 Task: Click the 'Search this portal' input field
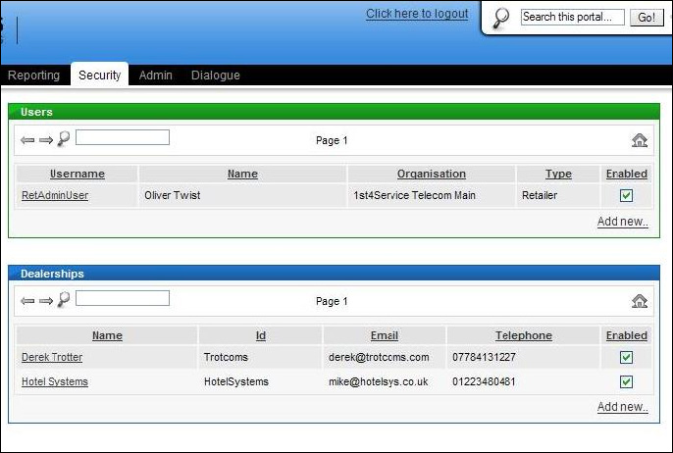tap(572, 17)
